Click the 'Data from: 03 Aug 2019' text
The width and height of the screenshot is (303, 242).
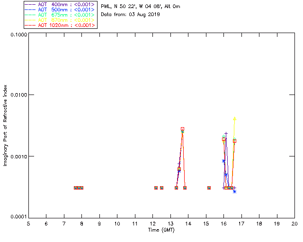(130, 15)
